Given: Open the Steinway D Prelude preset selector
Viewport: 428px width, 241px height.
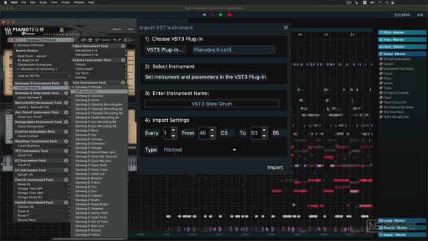Looking at the screenshot, I should (x=41, y=40).
